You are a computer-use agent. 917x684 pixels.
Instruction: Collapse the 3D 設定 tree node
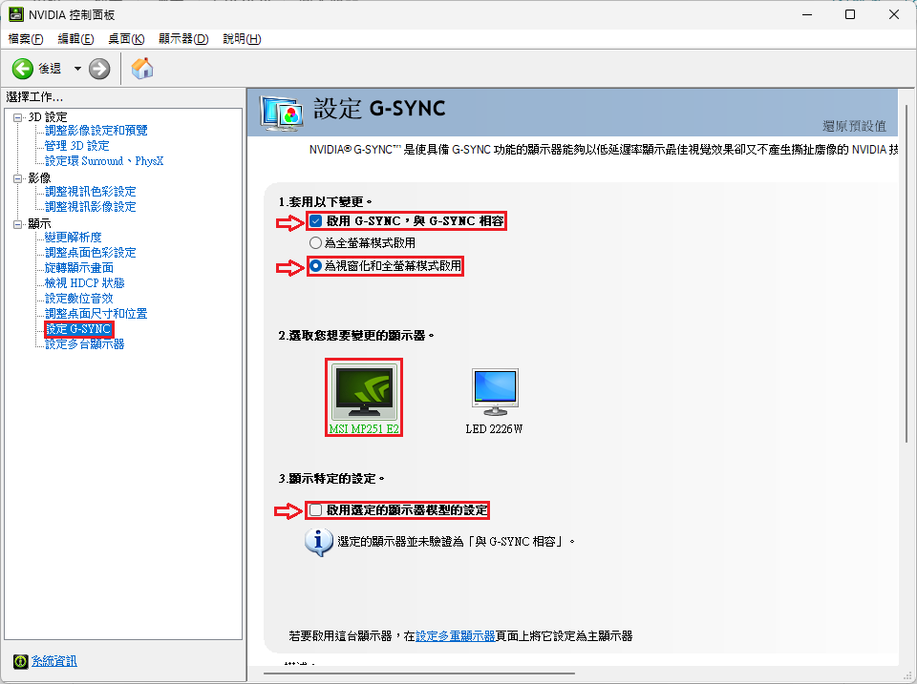point(17,117)
